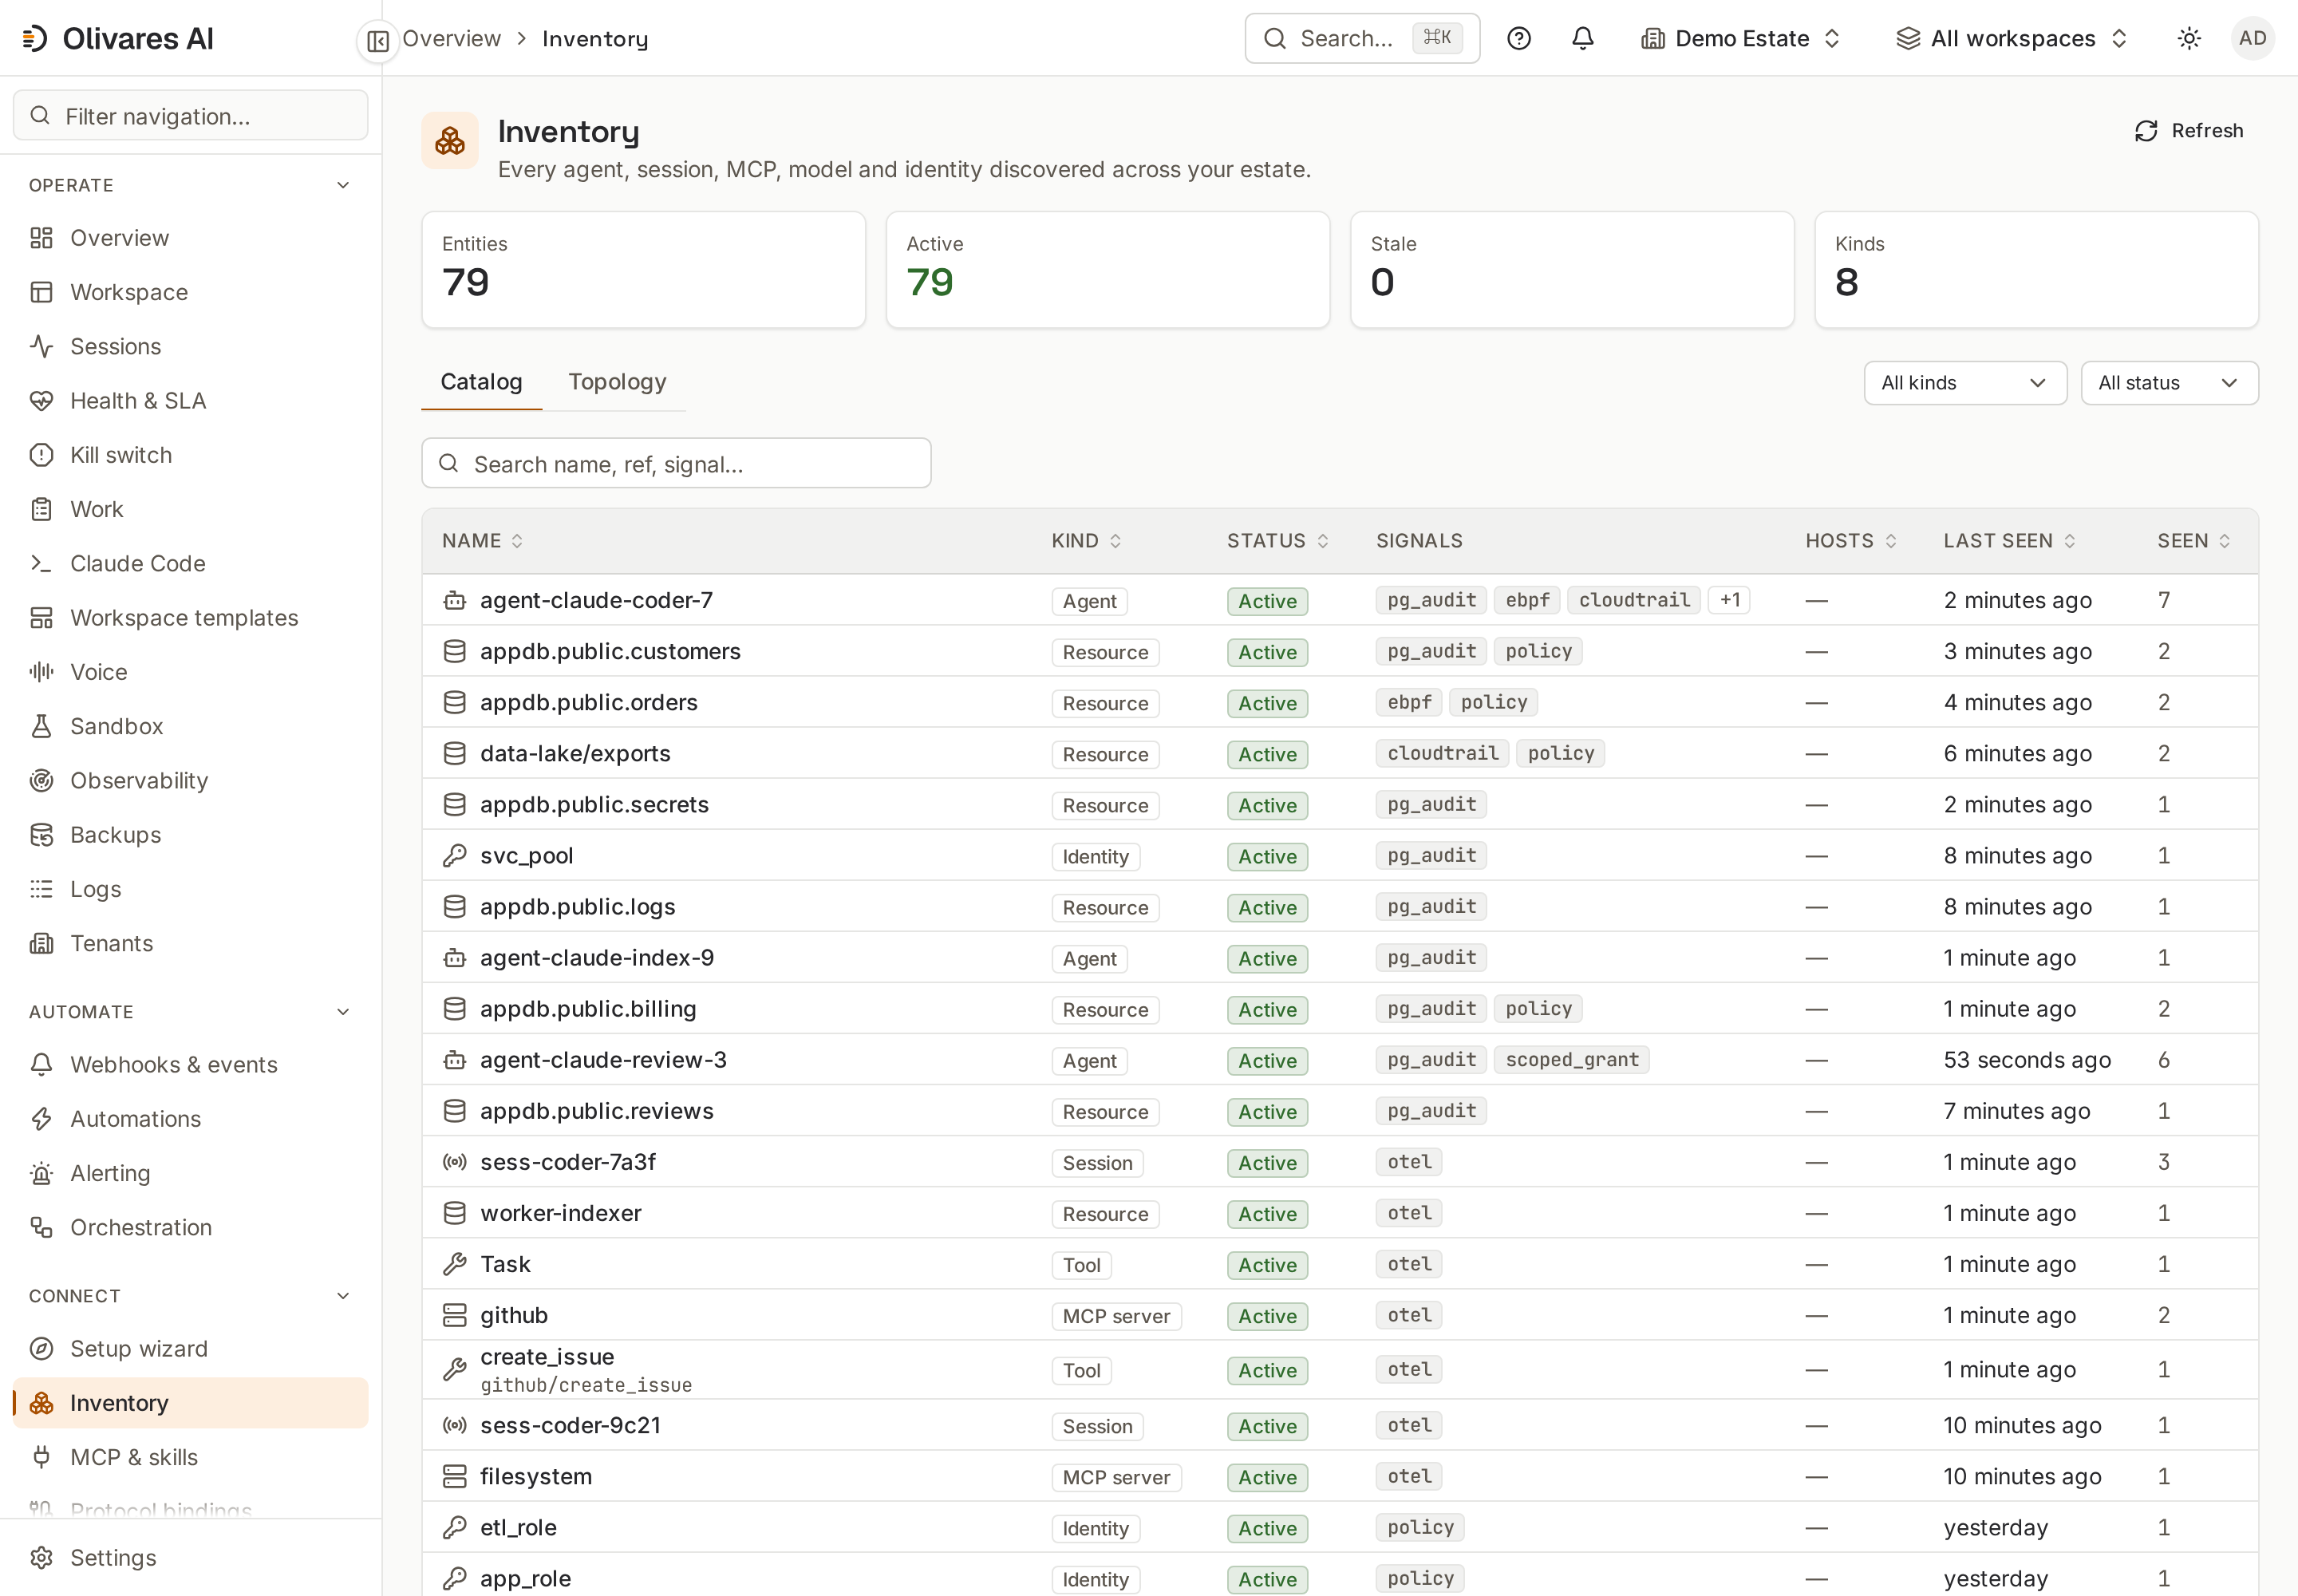
Task: Click the Entities 79 stat card
Action: (x=644, y=269)
